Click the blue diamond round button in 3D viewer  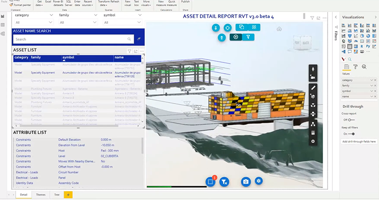pyautogui.click(x=227, y=28)
